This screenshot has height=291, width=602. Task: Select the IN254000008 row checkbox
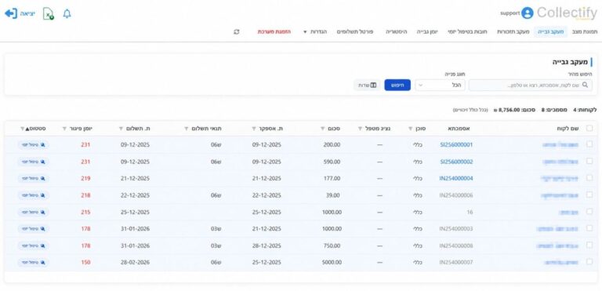[589, 245]
